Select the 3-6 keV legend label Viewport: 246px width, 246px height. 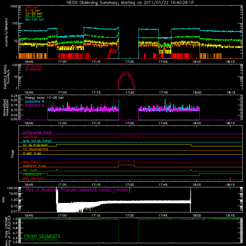coord(32,7)
